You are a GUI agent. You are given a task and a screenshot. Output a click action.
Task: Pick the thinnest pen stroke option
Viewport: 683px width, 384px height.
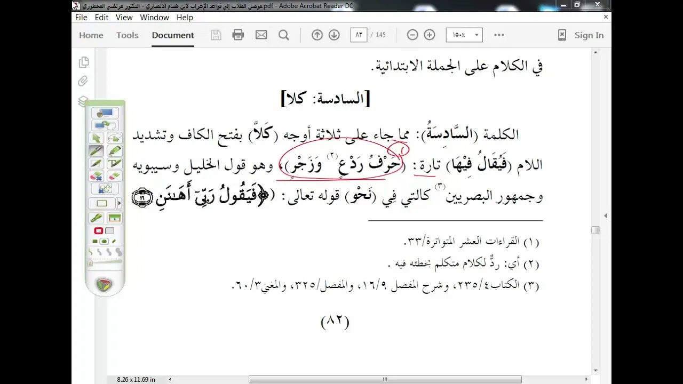90,252
